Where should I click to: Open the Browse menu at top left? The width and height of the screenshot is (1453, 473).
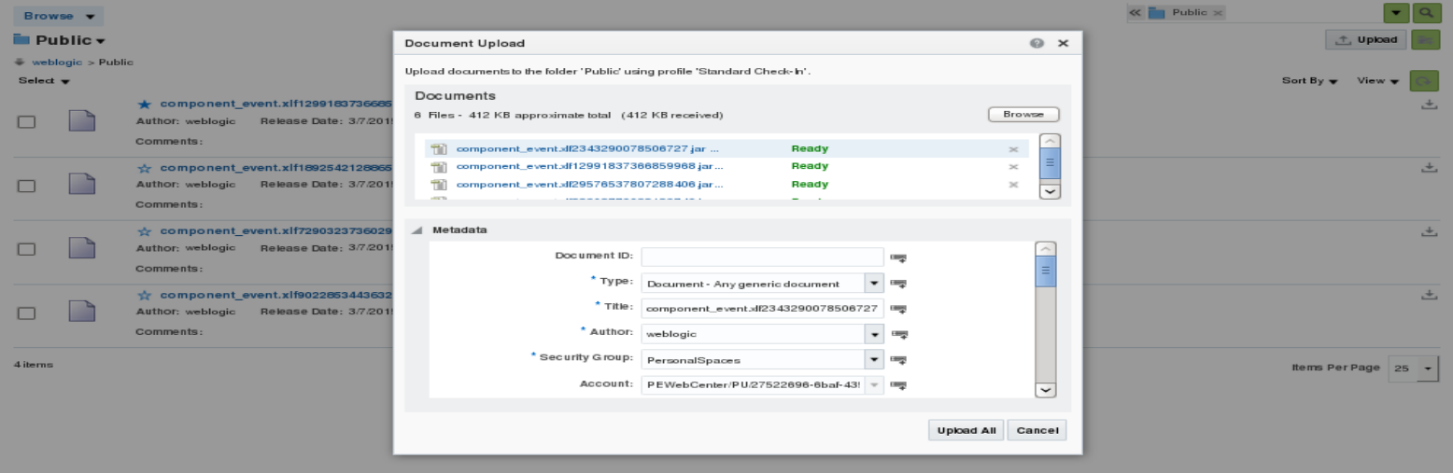pos(58,17)
